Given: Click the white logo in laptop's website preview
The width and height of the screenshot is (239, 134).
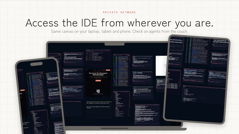Looking at the screenshot, I should tap(98, 91).
